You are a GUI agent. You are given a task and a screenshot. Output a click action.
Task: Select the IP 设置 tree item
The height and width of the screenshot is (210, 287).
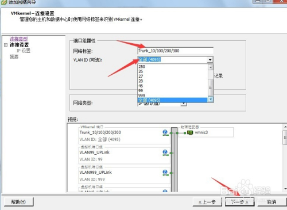pos(24,51)
